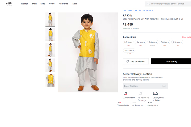Expand the More menu
This screenshot has height=127, width=191.
pyautogui.click(x=75, y=4)
